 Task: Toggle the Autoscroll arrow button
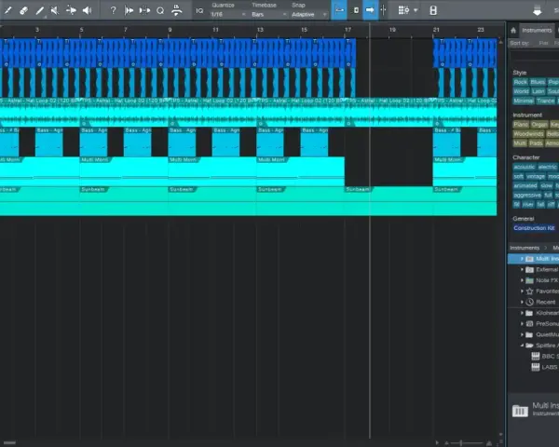click(x=370, y=10)
